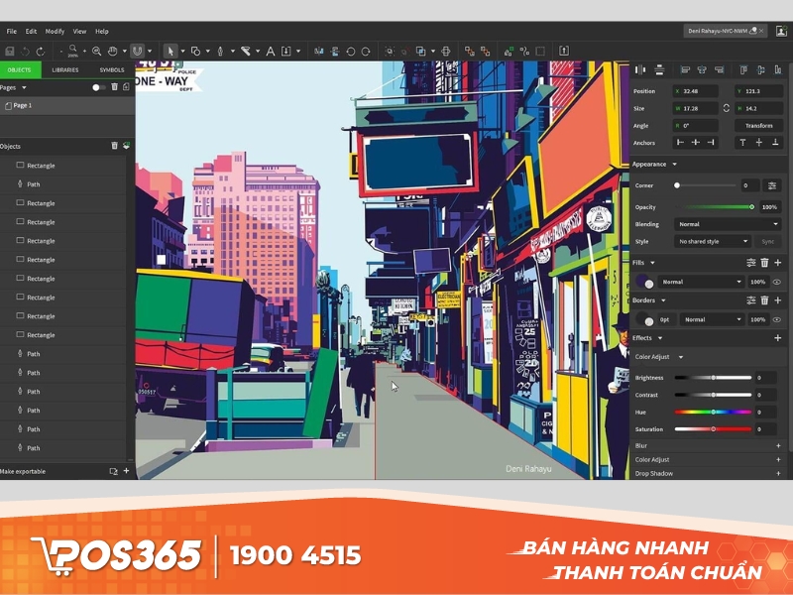793x595 pixels.
Task: Distribute objects horizontally icon
Action: point(640,69)
